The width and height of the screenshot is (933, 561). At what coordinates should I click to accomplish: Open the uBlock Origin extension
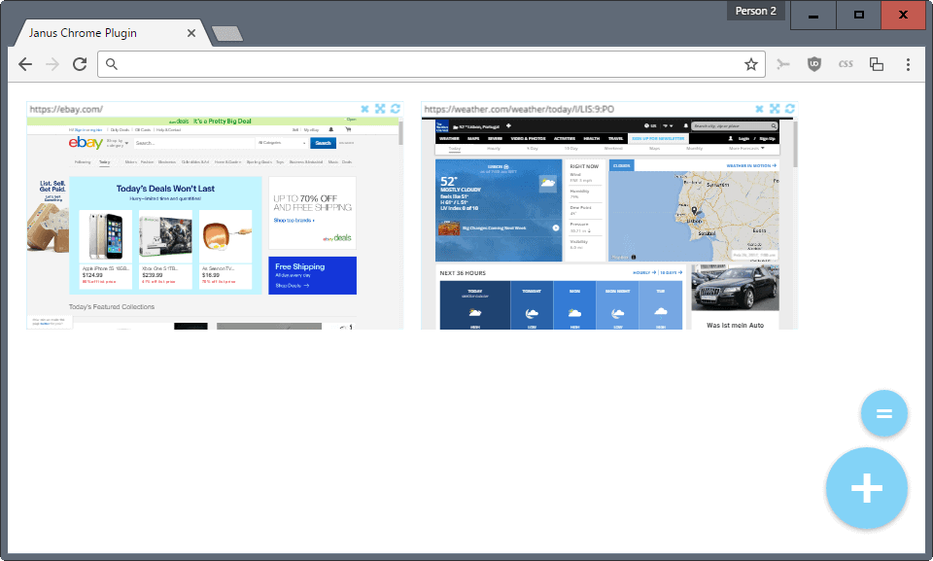pyautogui.click(x=814, y=64)
